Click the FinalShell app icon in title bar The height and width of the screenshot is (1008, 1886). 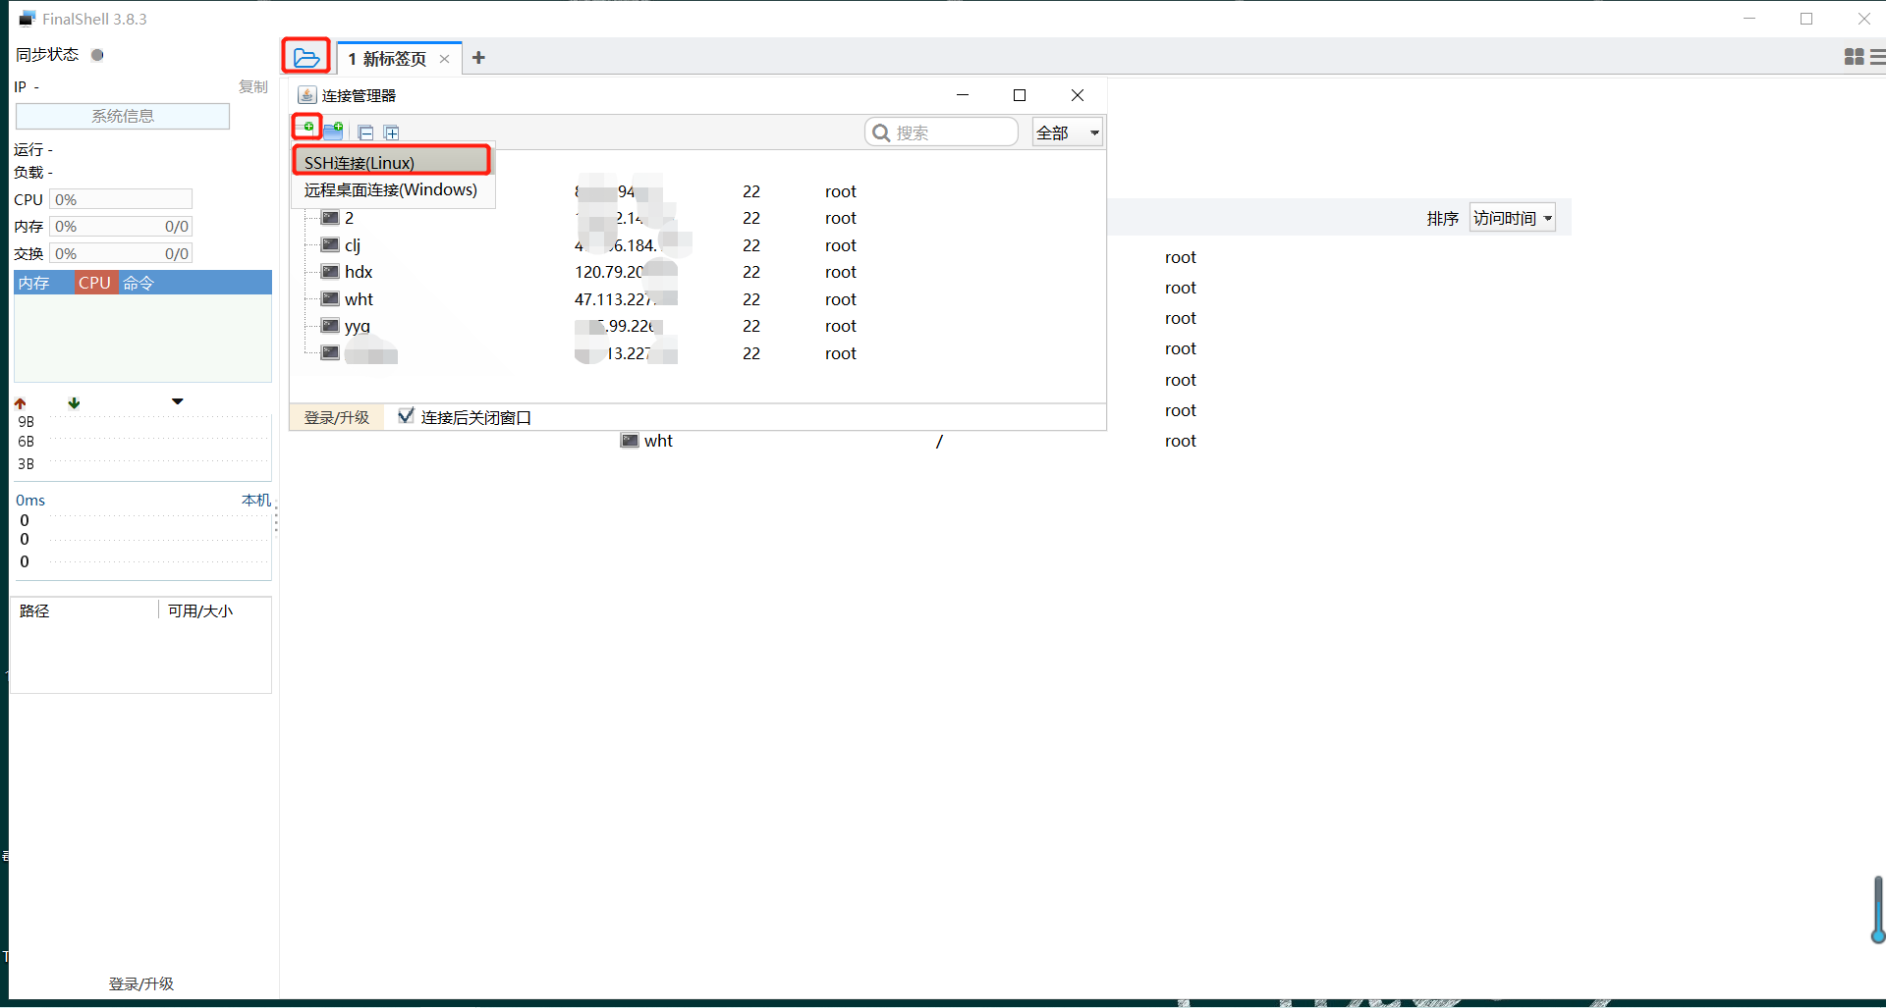[27, 19]
